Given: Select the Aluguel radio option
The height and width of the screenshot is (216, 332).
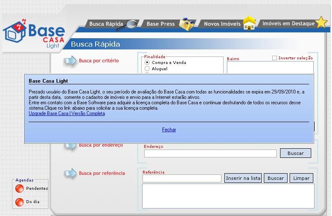Looking at the screenshot, I should pyautogui.click(x=147, y=69).
